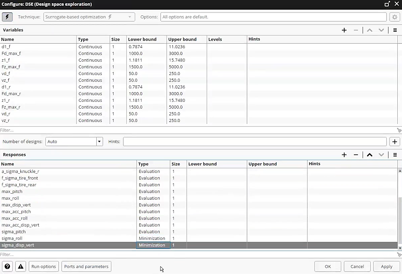Select Type cell of d1_f variable
This screenshot has height=274, width=402.
coord(93,47)
